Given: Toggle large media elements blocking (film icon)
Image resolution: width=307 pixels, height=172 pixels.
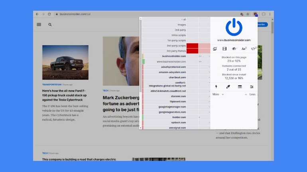Looking at the screenshot, I should click(x=224, y=48).
